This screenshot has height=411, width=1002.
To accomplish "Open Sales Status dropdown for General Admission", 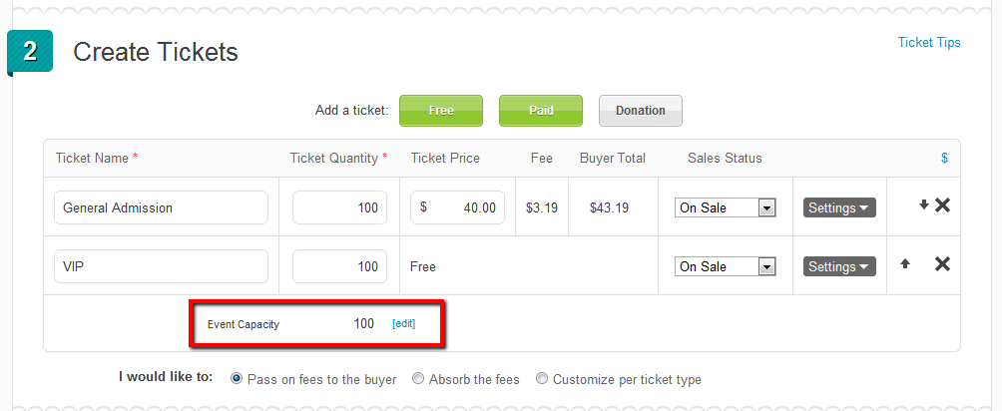I will point(726,207).
